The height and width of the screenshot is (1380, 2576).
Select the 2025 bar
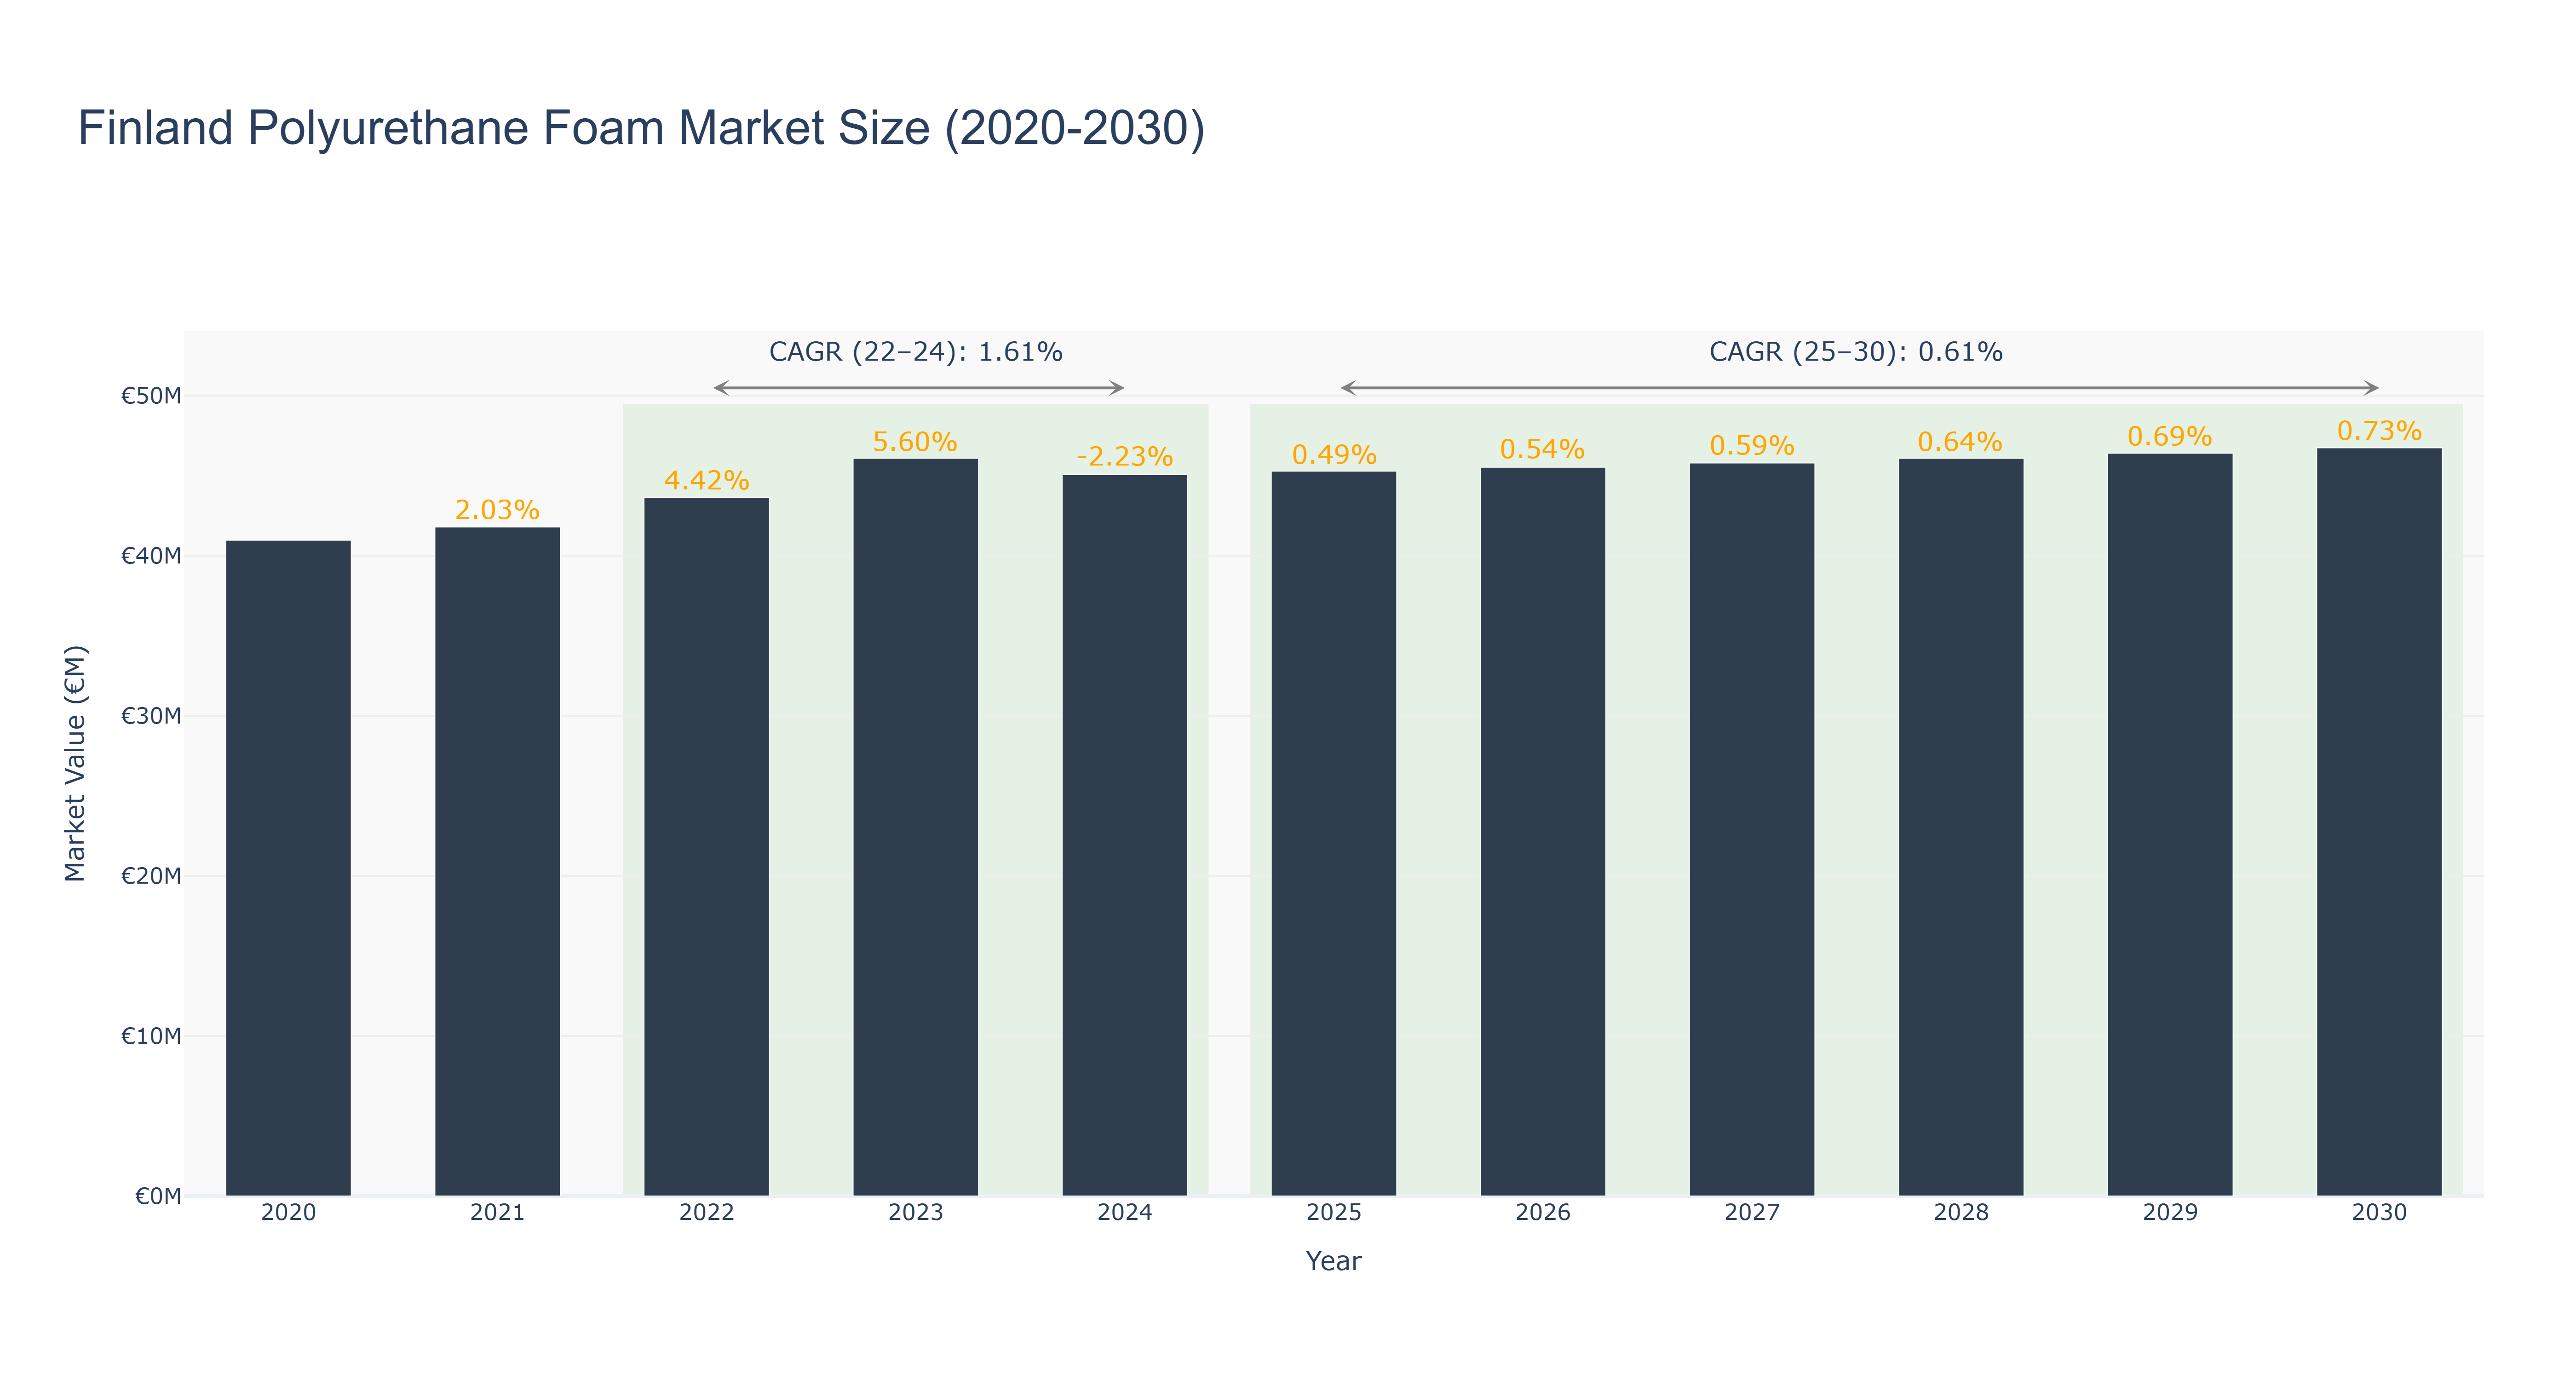[1333, 834]
